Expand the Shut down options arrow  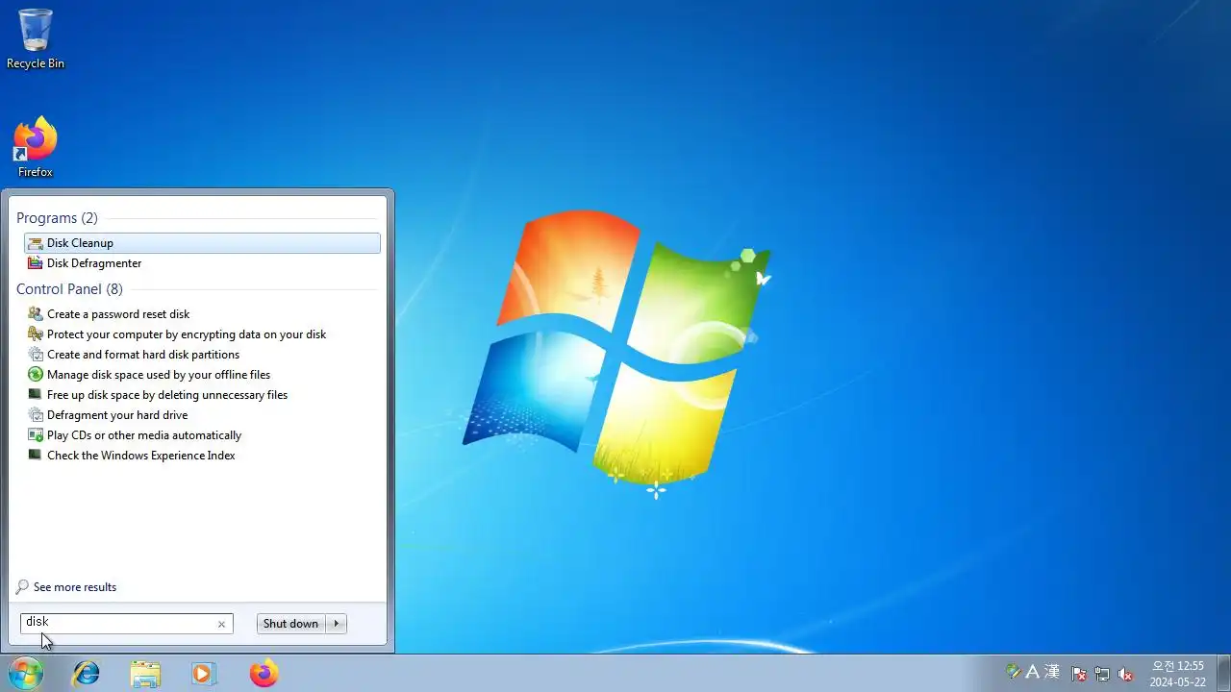click(x=336, y=624)
